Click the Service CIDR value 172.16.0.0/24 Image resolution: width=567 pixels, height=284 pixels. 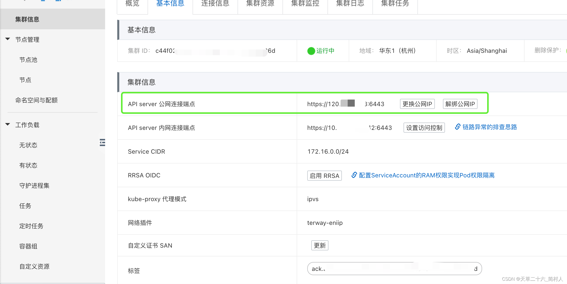point(328,151)
